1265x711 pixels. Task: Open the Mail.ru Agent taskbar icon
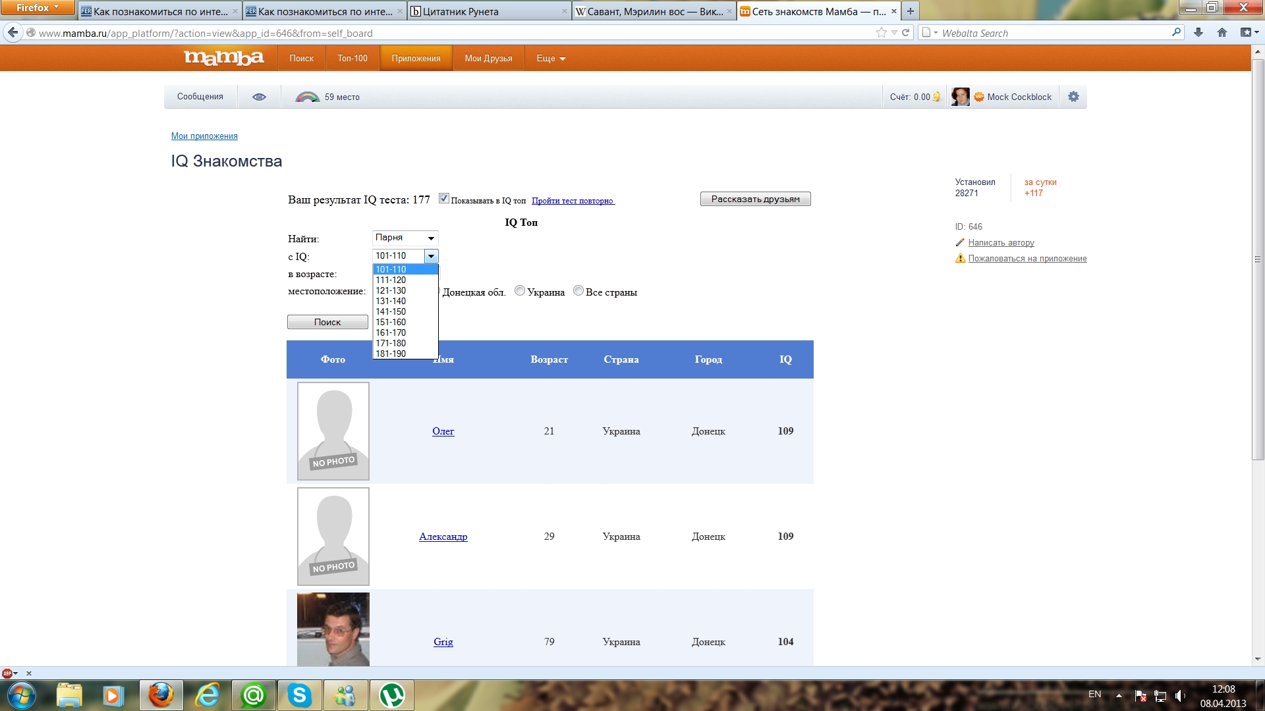tap(253, 695)
